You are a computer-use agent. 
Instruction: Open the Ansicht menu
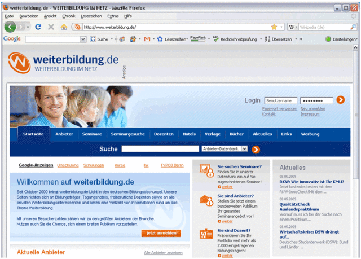click(50, 16)
